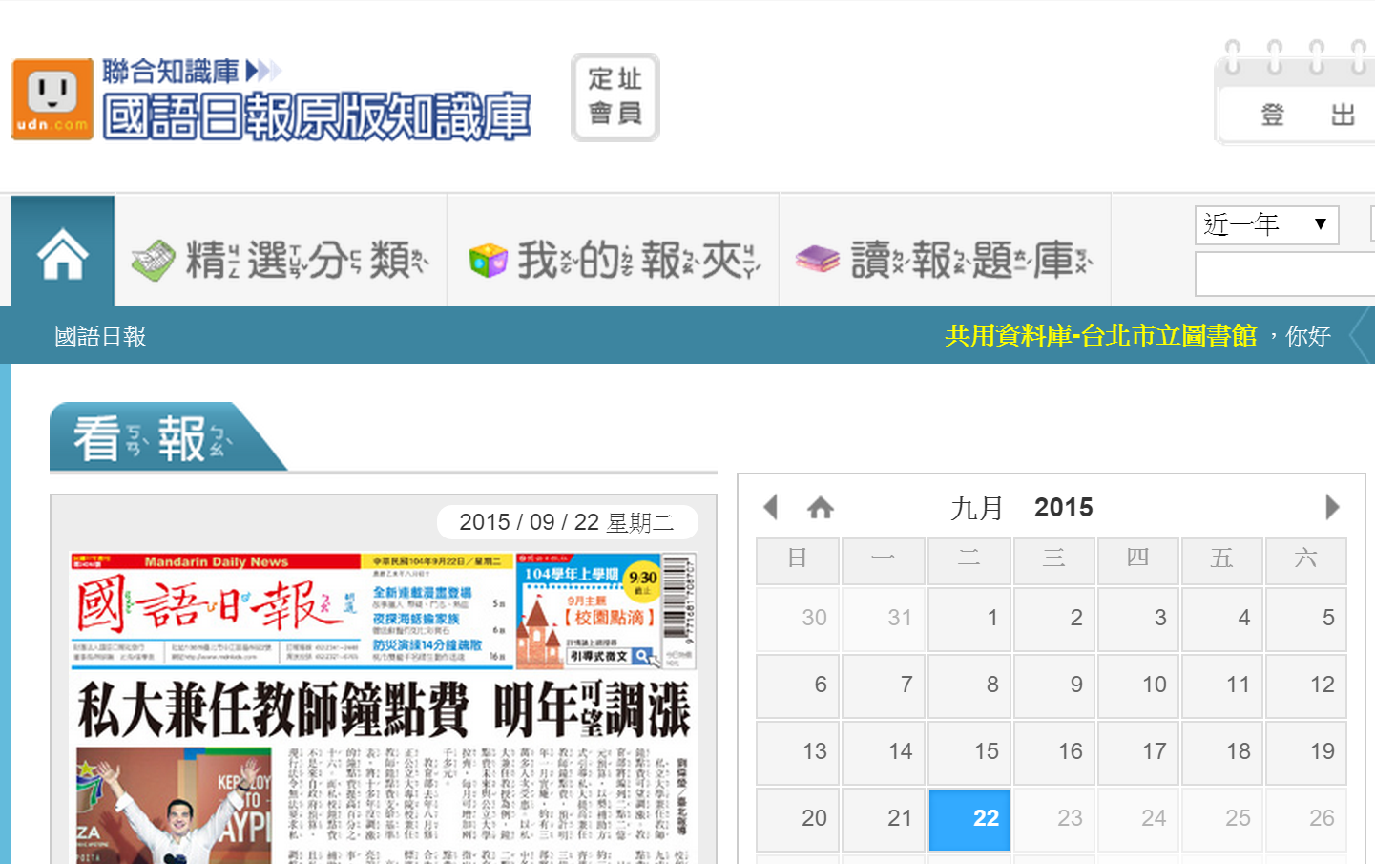Select September 10 in calendar
Viewport: 1375px width, 864px height.
coord(1137,685)
